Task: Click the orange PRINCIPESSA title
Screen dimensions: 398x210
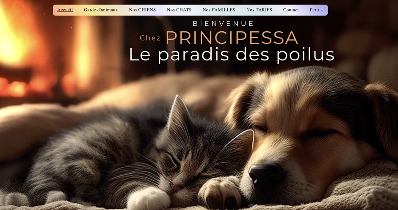Action: (x=232, y=38)
